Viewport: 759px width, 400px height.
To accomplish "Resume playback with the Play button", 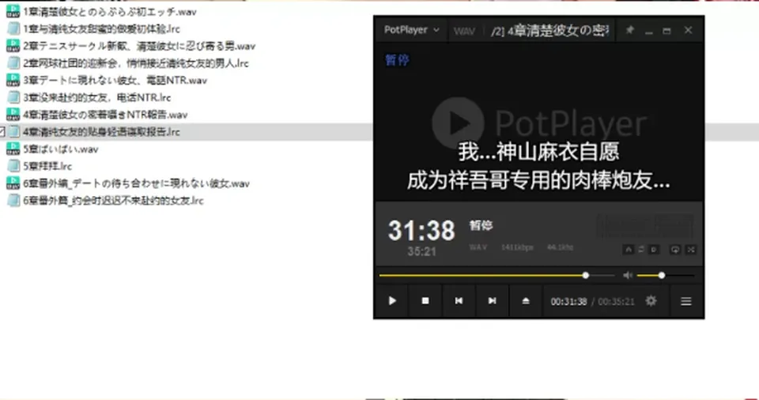I will click(393, 301).
